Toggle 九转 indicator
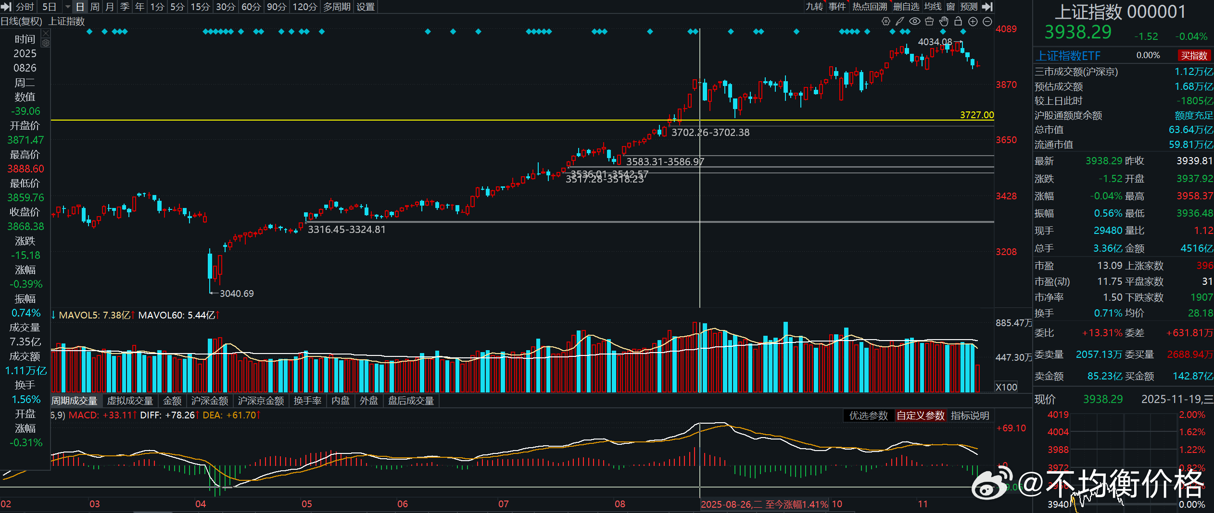This screenshot has width=1214, height=513. coord(815,7)
